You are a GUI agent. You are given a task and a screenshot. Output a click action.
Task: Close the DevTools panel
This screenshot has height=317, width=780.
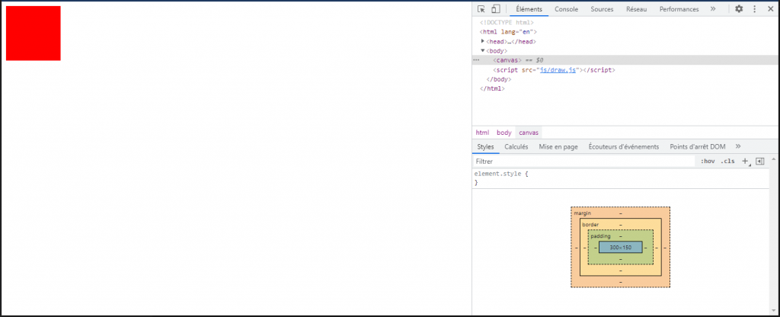coord(770,9)
